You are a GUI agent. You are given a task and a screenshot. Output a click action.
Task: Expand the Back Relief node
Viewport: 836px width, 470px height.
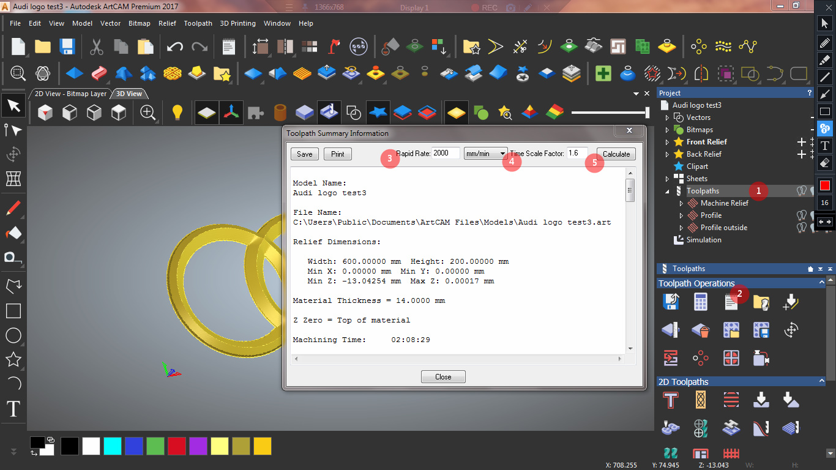(x=668, y=154)
